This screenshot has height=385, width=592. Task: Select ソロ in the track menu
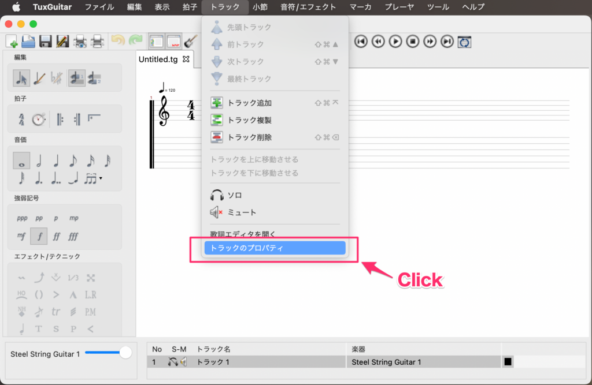[275, 195]
